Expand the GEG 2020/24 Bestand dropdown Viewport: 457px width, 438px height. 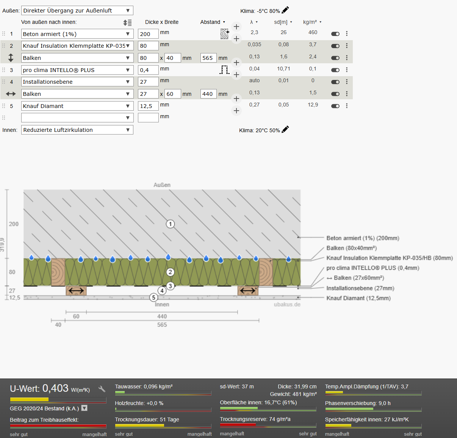85,408
